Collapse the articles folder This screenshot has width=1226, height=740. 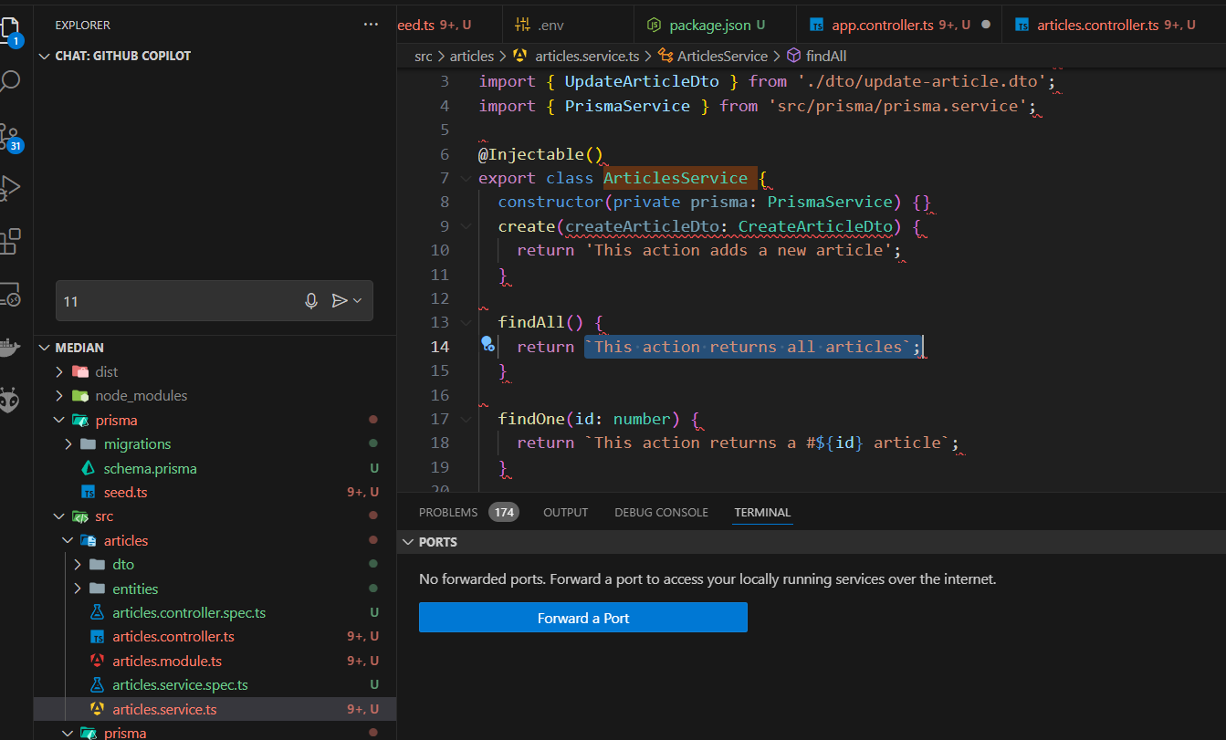(x=68, y=540)
